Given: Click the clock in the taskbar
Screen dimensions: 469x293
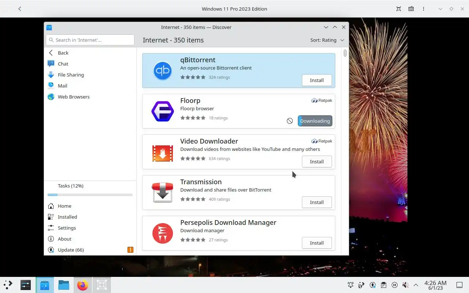Looking at the screenshot, I should (435, 285).
